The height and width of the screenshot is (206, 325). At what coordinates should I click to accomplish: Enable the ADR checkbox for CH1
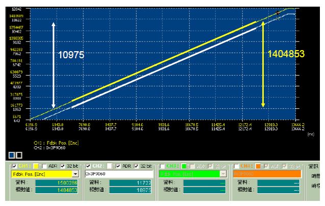44,166
